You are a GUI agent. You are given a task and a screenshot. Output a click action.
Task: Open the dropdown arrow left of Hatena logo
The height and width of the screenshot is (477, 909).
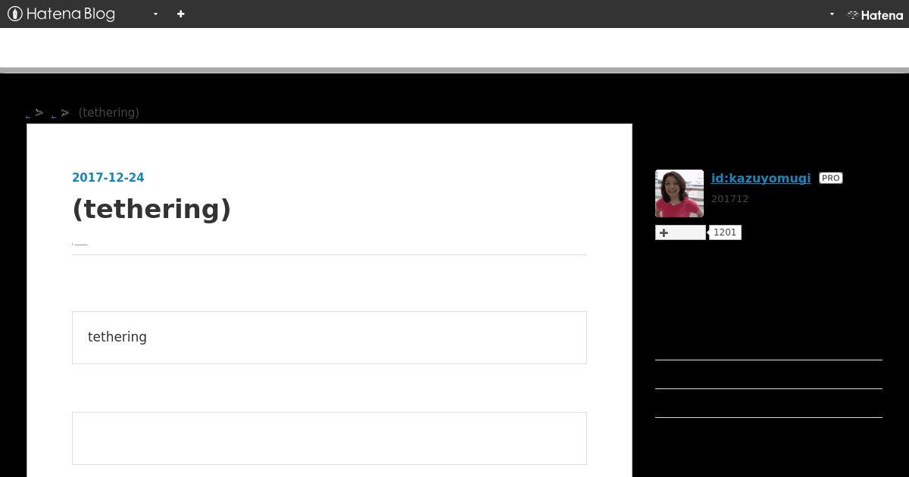(x=832, y=14)
